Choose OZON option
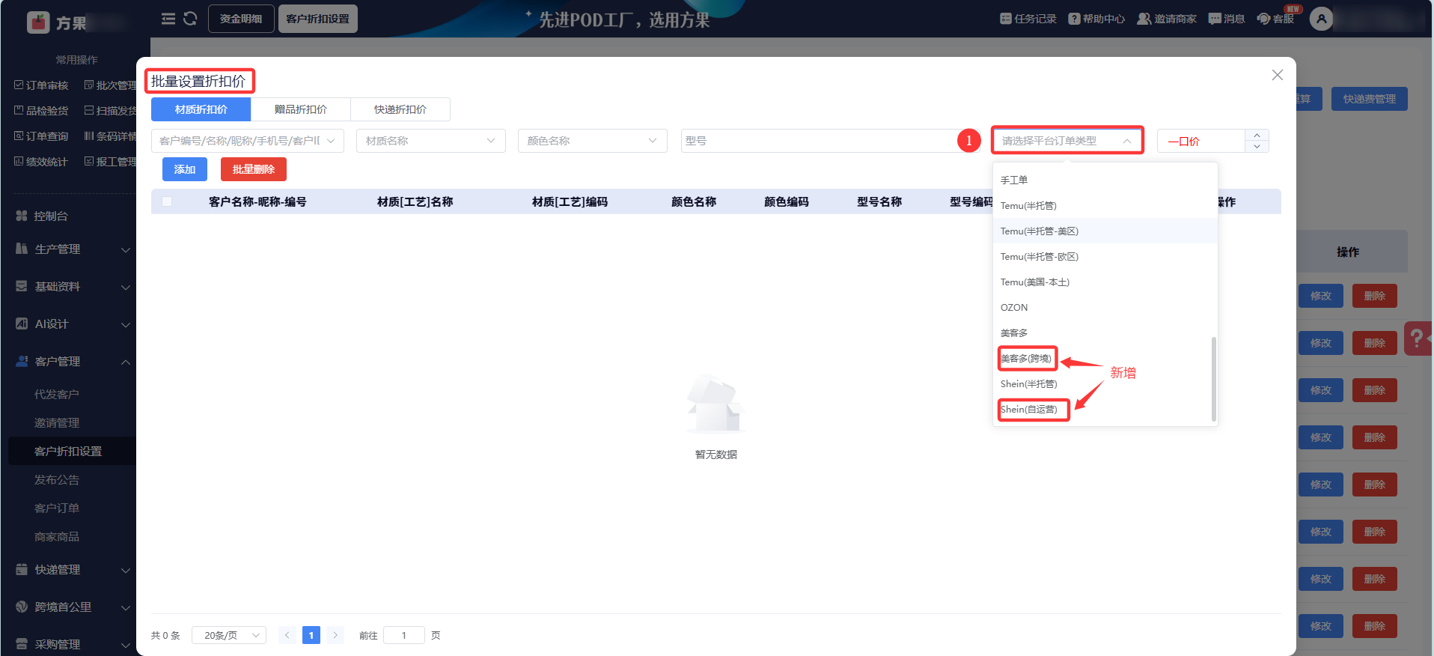This screenshot has height=656, width=1434. coord(1105,307)
